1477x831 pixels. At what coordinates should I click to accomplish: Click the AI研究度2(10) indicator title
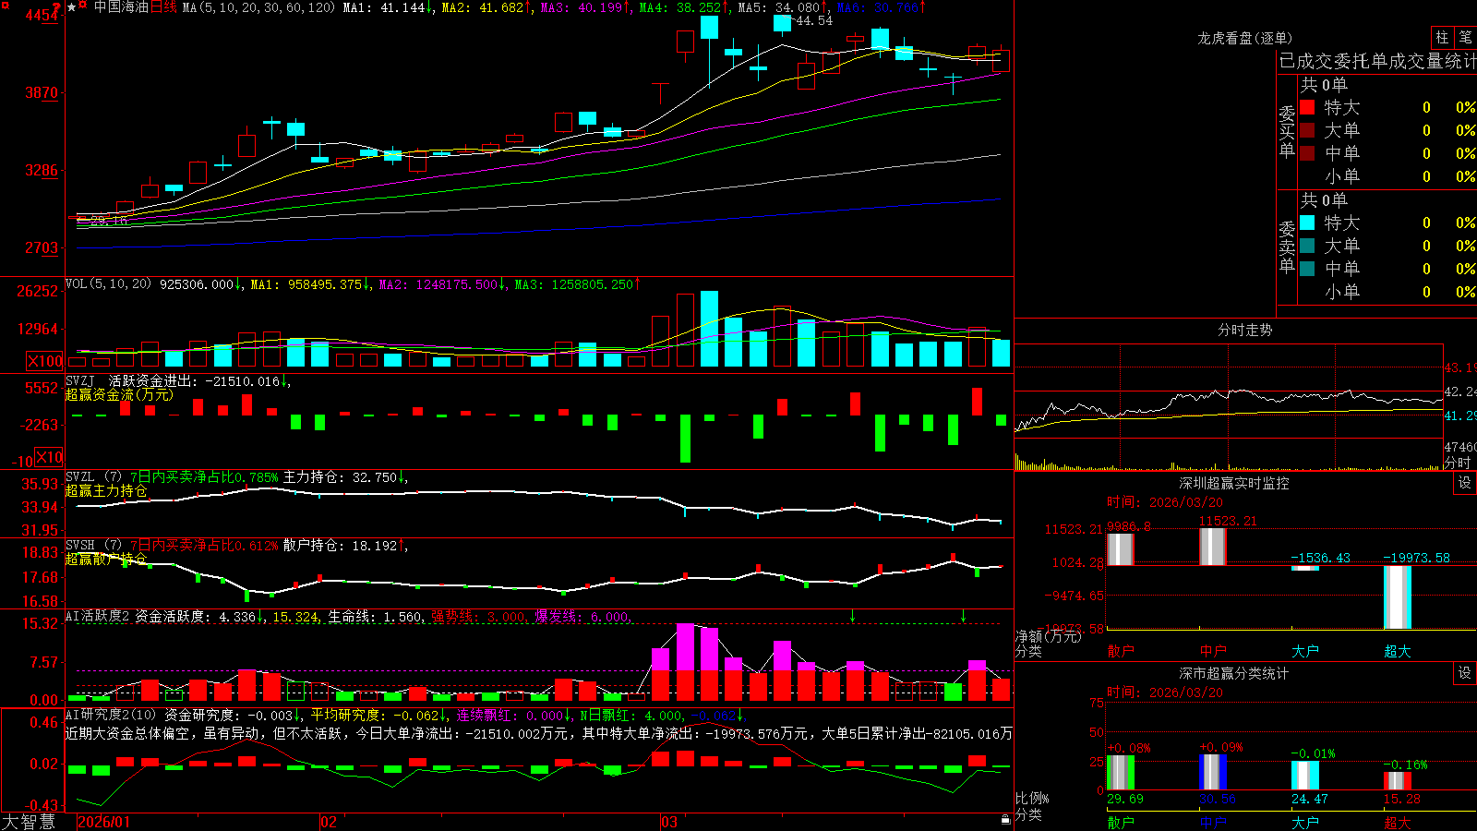111,715
